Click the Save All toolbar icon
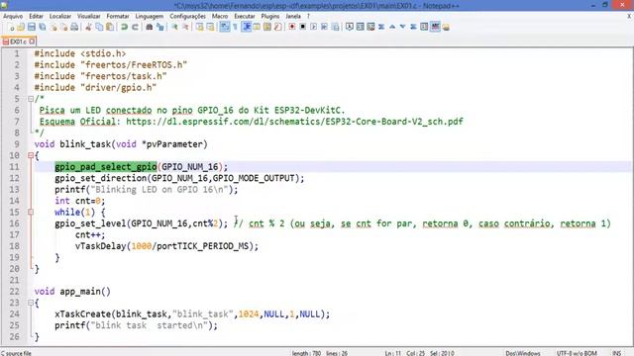 click(x=43, y=27)
